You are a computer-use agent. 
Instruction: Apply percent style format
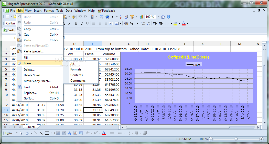[x=132, y=23]
